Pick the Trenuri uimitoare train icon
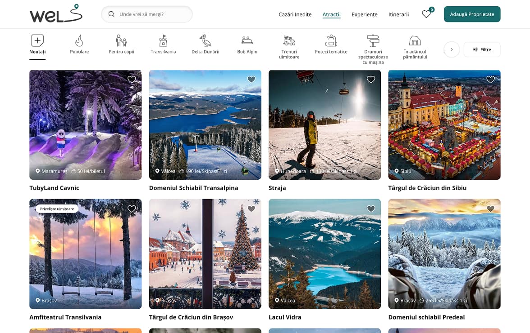The height and width of the screenshot is (333, 530). [289, 41]
